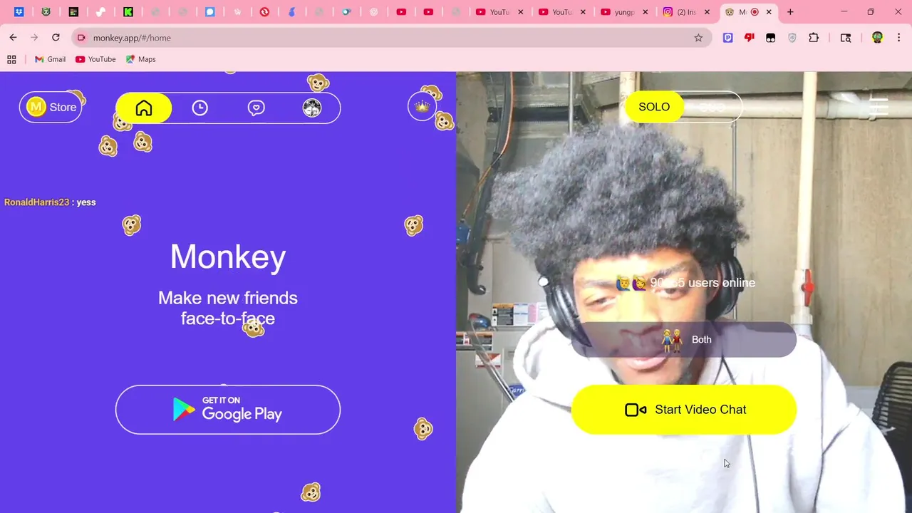Screen dimensions: 912x513
Task: Open the Chrome profile avatar
Action: [x=877, y=38]
